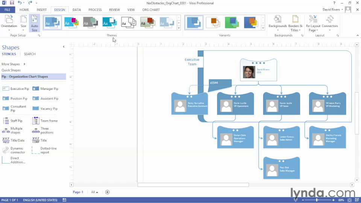Click the zoom in plus button

click(333, 200)
